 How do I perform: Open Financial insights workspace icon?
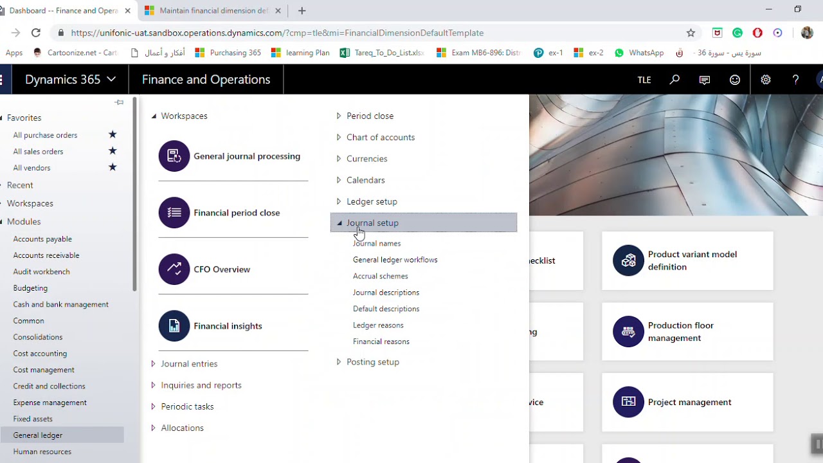174,326
